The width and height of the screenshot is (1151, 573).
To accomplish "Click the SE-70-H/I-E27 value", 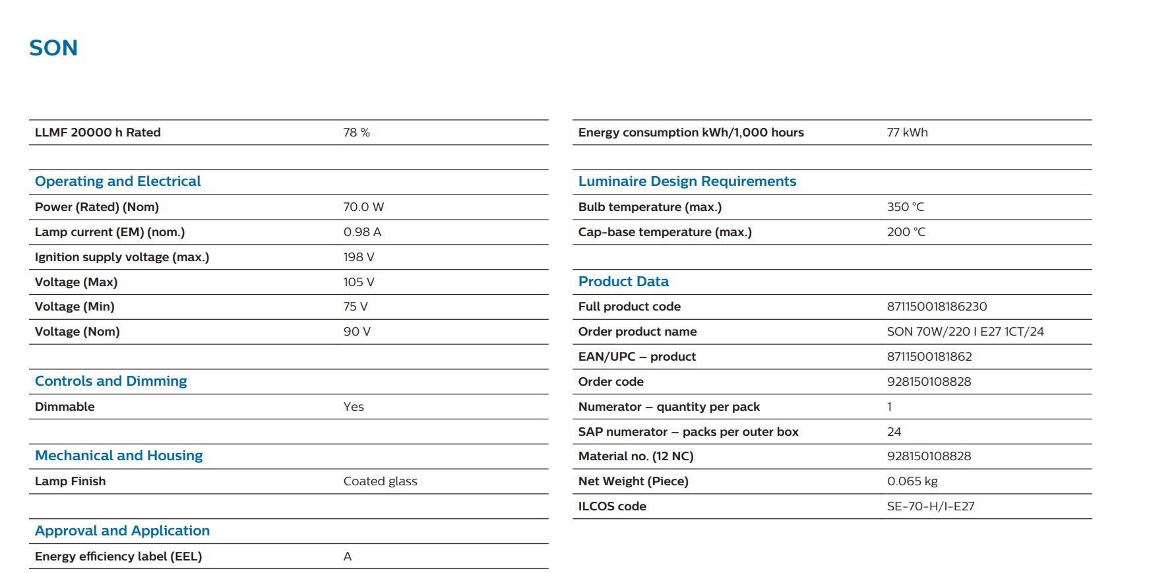I will click(931, 506).
